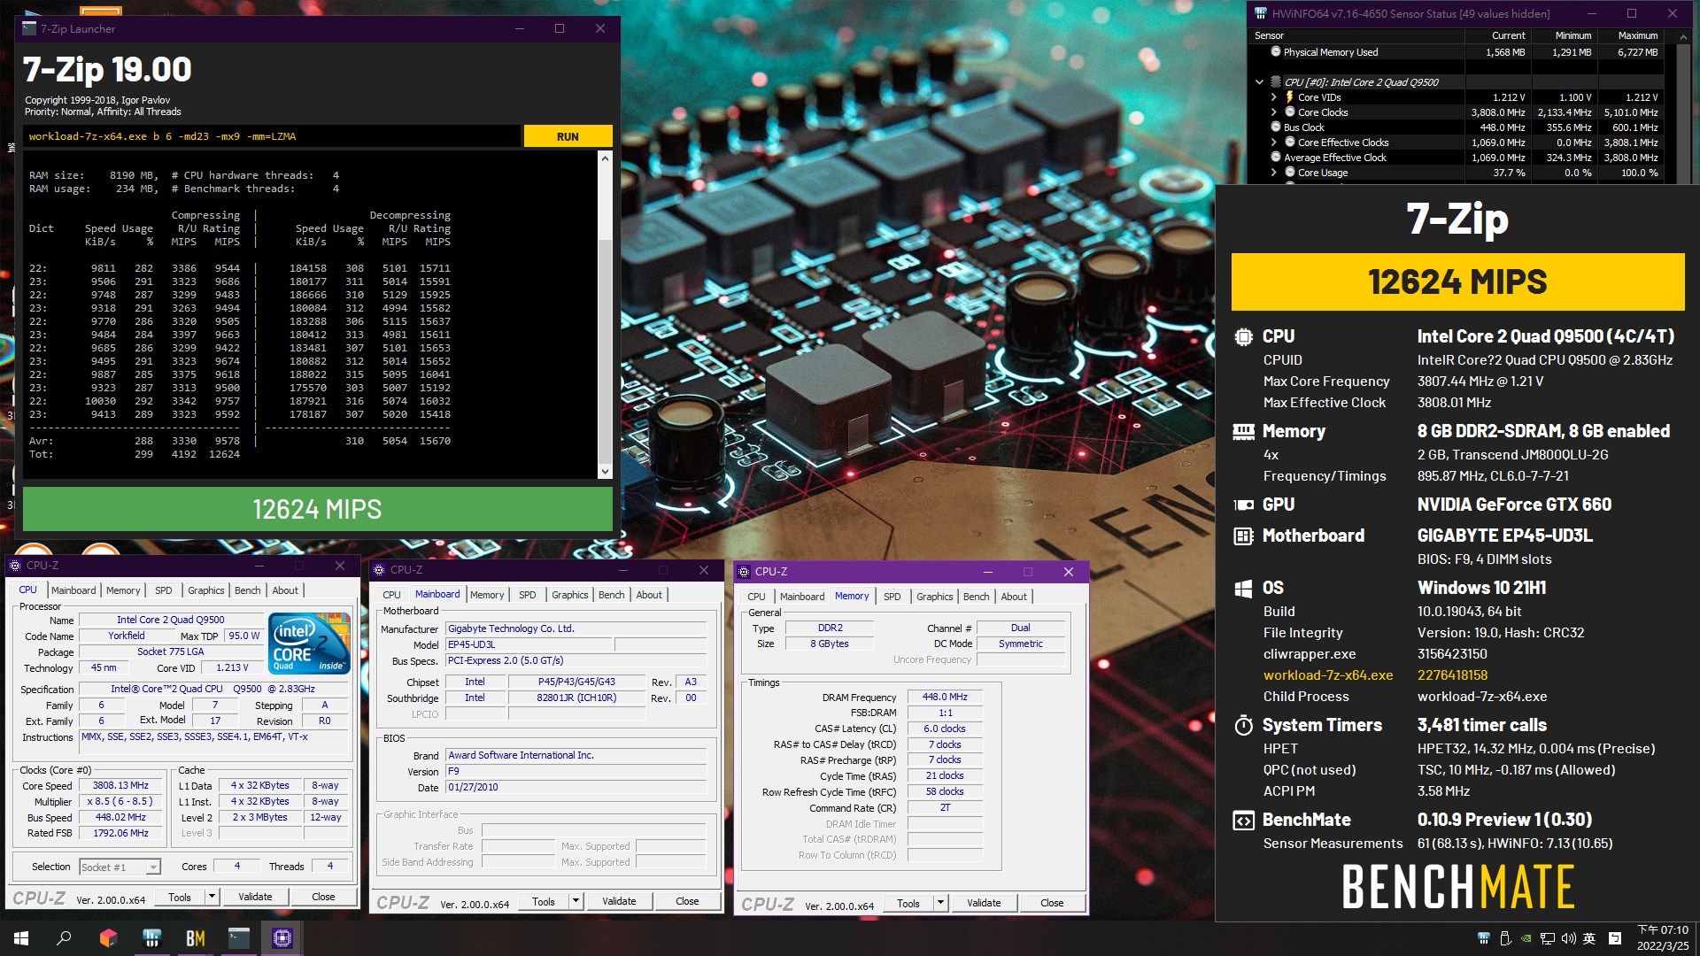The height and width of the screenshot is (956, 1700).
Task: Click the green 12624 MIPS result bar
Action: [x=317, y=509]
